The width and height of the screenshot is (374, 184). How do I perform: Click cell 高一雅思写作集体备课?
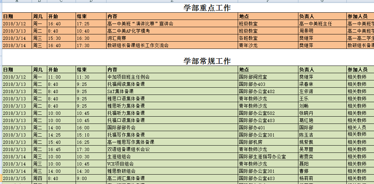tap(172, 142)
